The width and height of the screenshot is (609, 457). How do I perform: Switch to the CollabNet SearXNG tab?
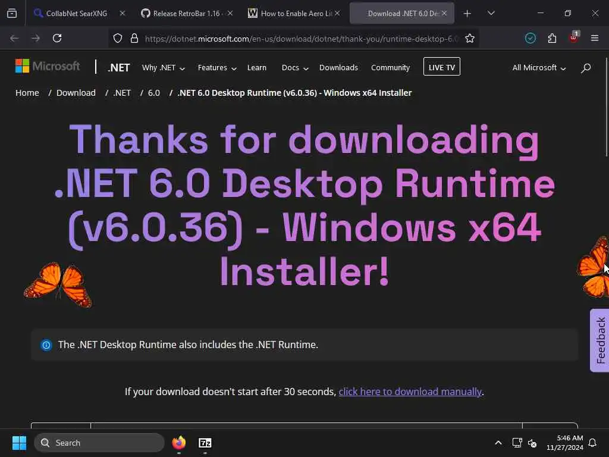(77, 13)
